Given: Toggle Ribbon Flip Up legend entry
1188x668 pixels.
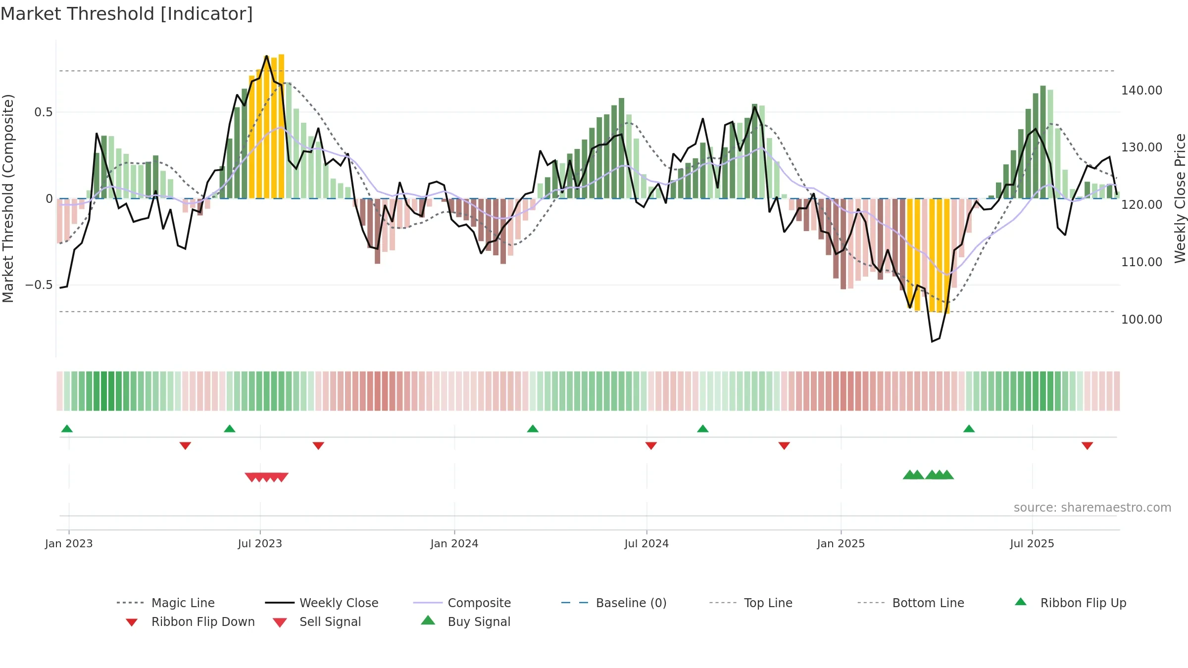Looking at the screenshot, I should tap(1070, 603).
